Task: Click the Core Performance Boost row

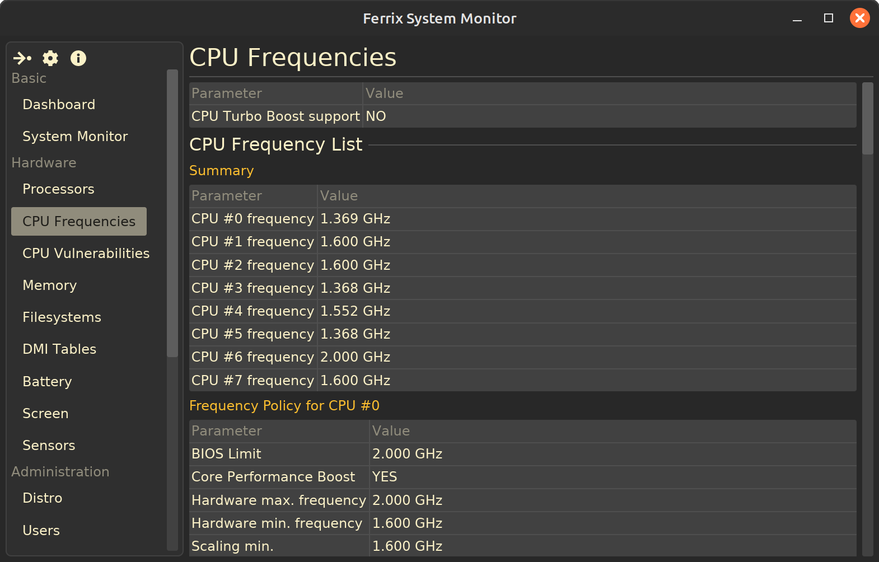Action: pyautogui.click(x=522, y=477)
